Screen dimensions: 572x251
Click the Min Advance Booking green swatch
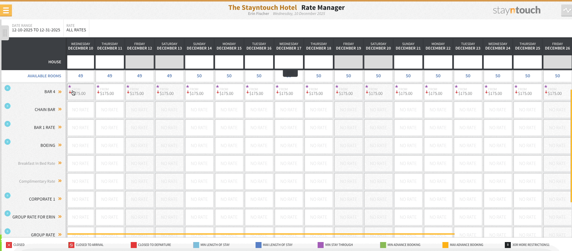(383, 245)
